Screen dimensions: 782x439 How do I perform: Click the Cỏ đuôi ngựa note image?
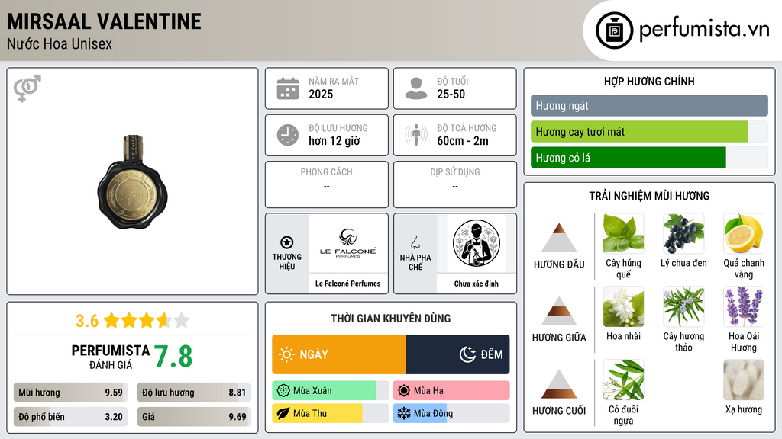(x=623, y=380)
